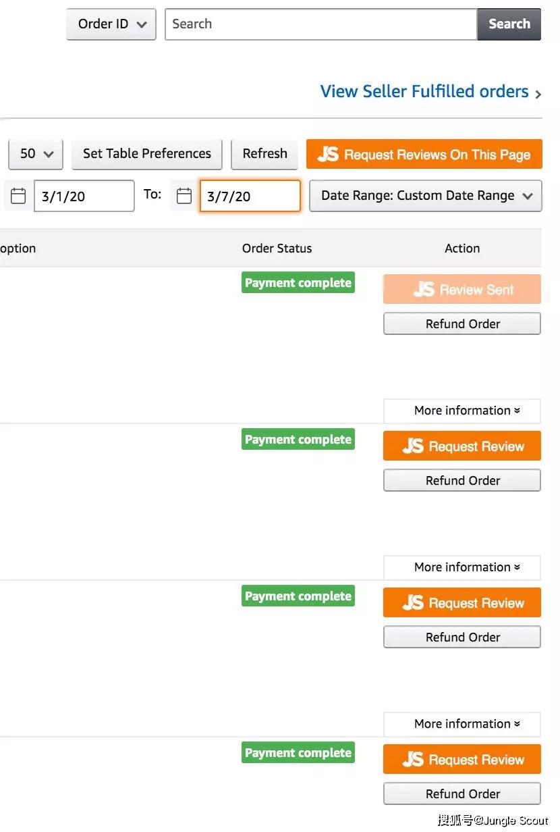Click the calendar icon beside 3/1/20 date
Screen dimensions: 560x832
(x=18, y=196)
